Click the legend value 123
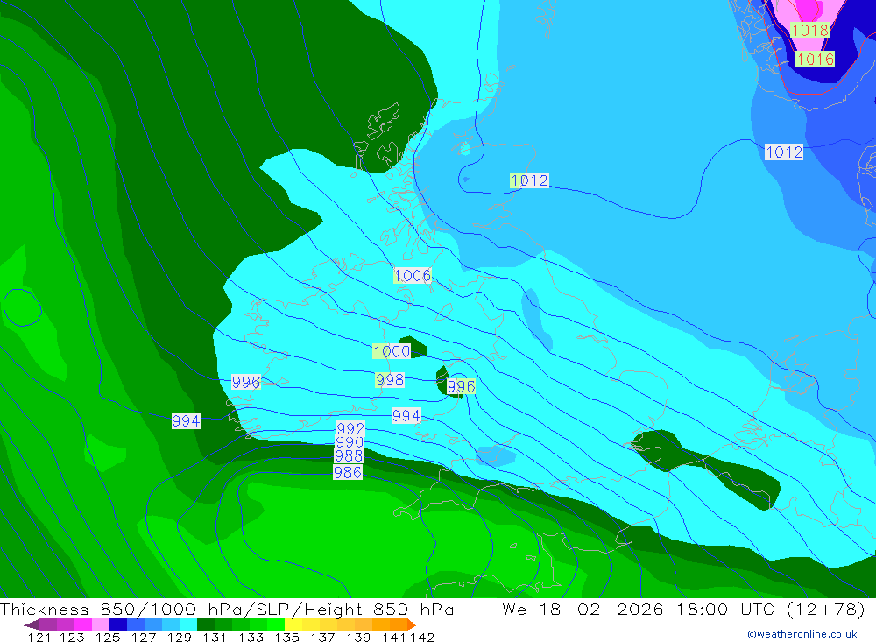Image resolution: width=876 pixels, height=642 pixels. (x=72, y=638)
